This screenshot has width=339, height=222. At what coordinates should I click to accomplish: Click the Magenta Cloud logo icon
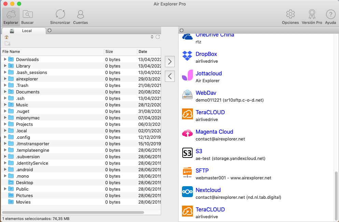pos(187,133)
